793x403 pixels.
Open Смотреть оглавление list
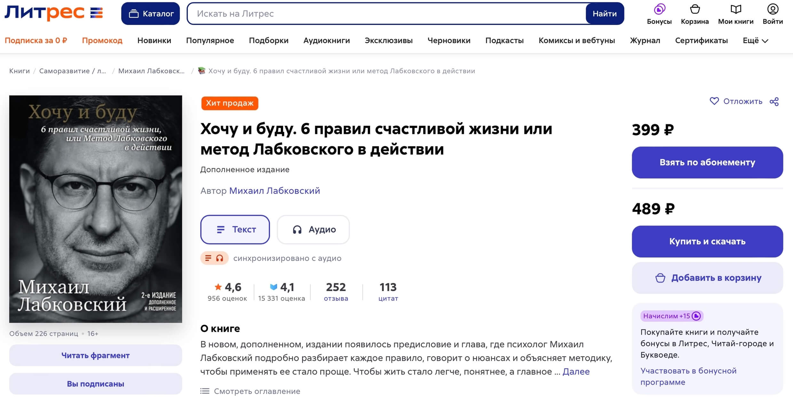[250, 391]
